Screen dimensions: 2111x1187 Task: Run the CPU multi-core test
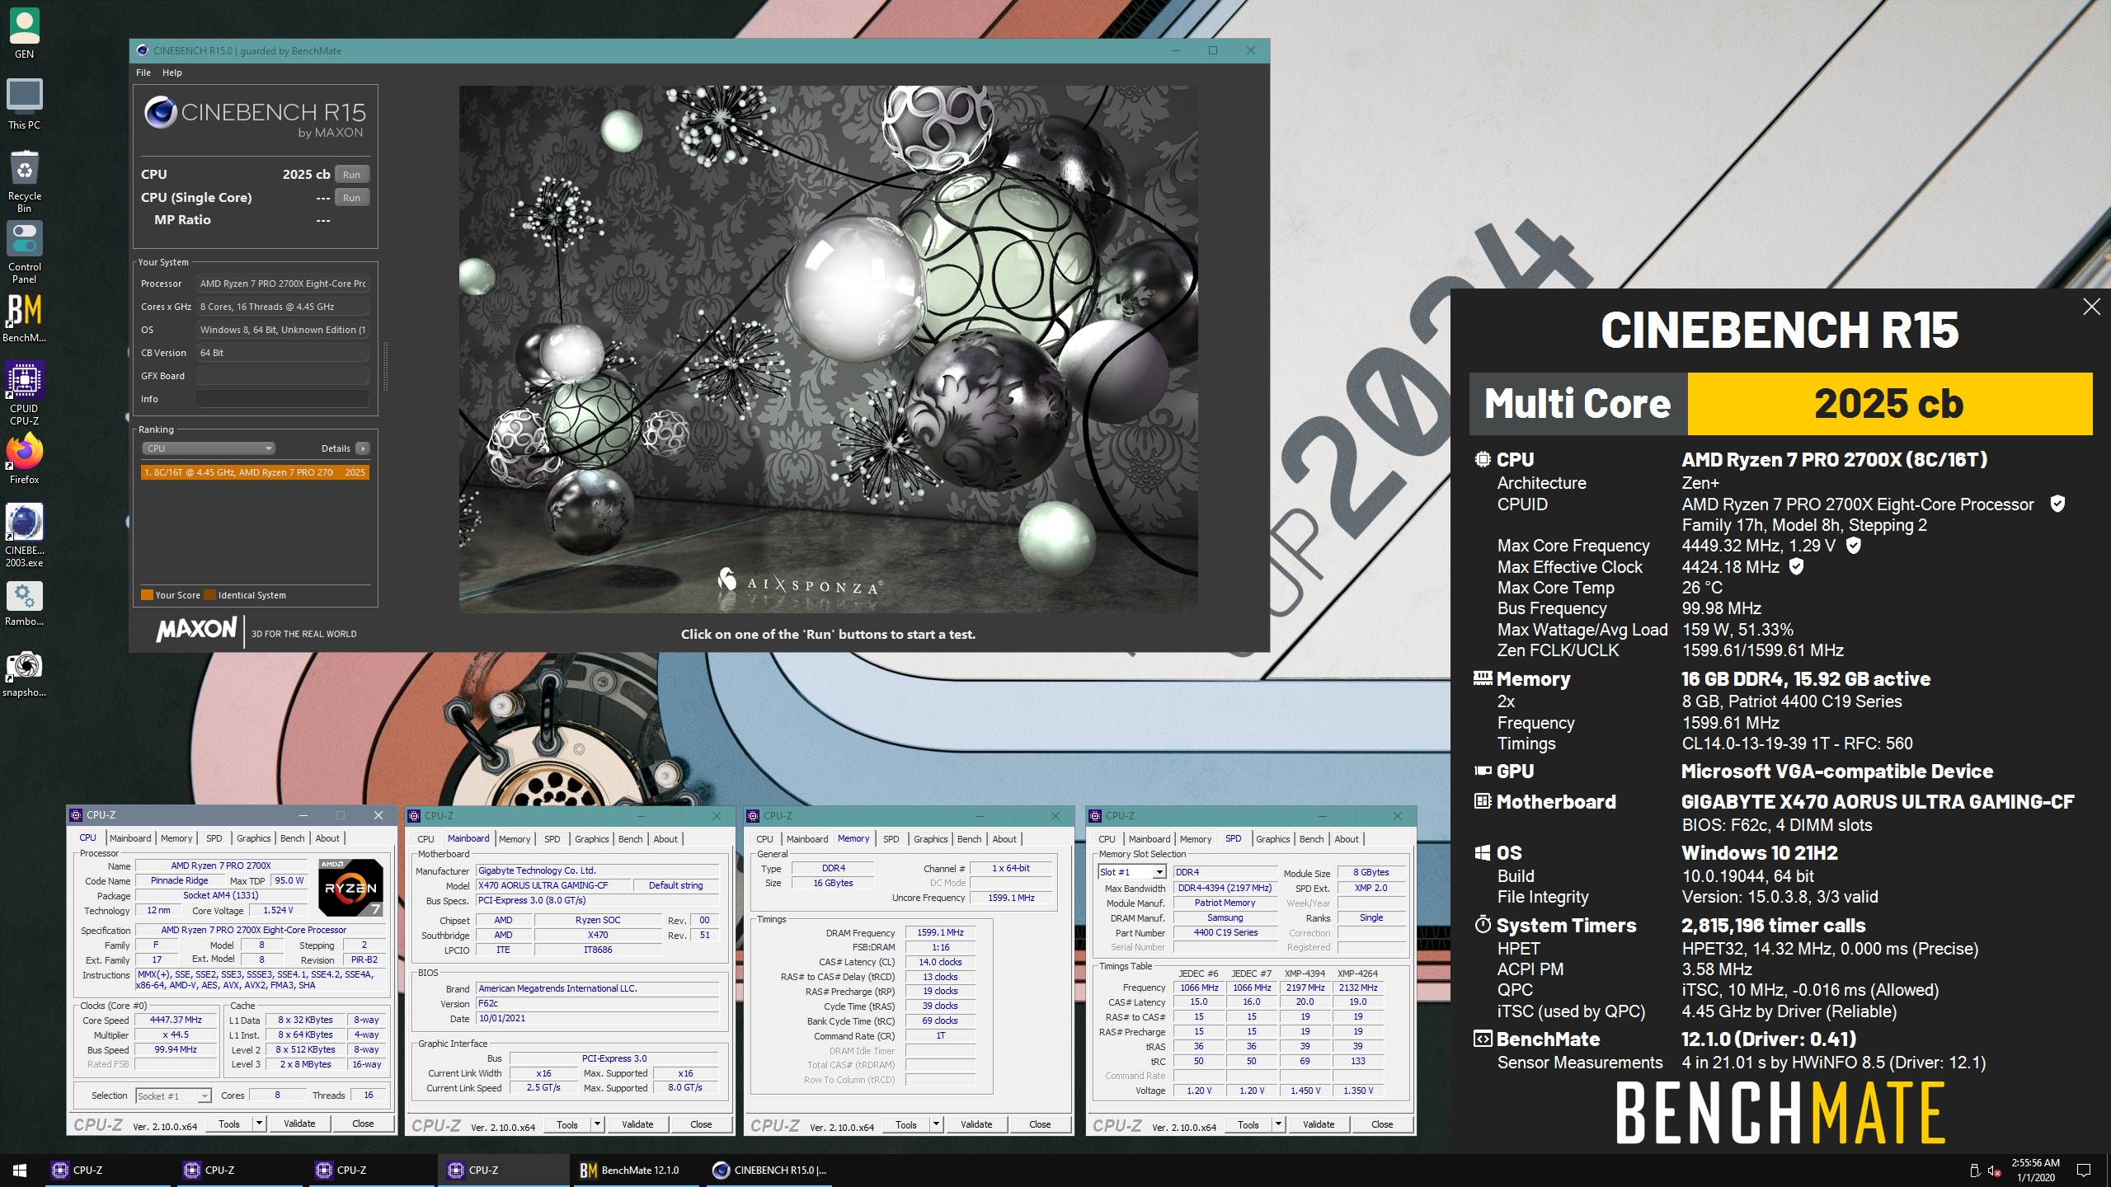tap(351, 174)
